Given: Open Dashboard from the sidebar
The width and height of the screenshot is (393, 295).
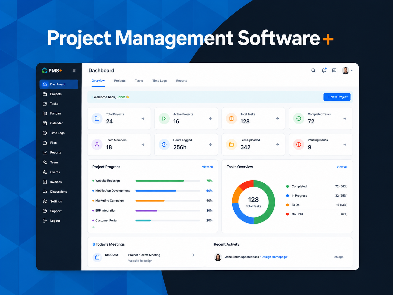Looking at the screenshot, I should pyautogui.click(x=59, y=84).
